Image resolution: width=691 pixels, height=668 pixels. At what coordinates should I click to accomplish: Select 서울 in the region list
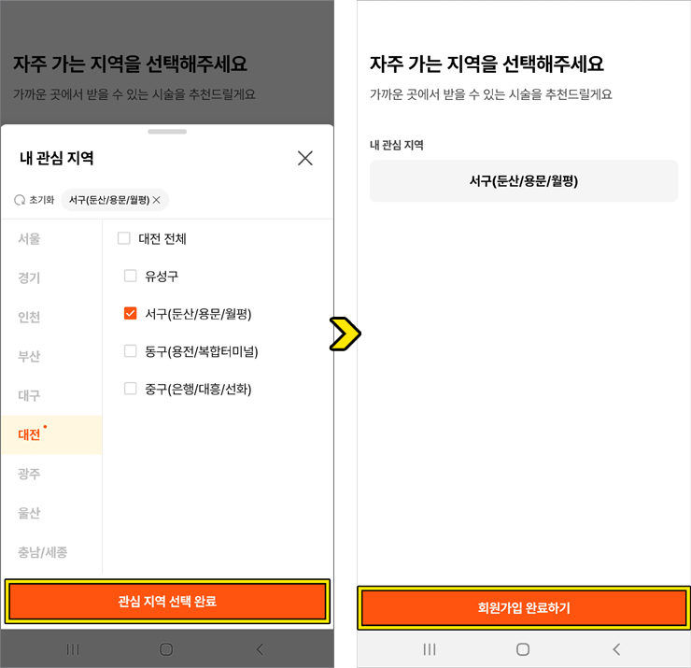[30, 239]
